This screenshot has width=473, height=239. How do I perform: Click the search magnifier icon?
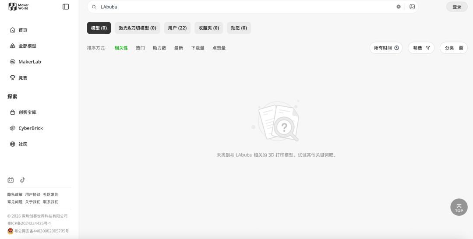click(94, 7)
